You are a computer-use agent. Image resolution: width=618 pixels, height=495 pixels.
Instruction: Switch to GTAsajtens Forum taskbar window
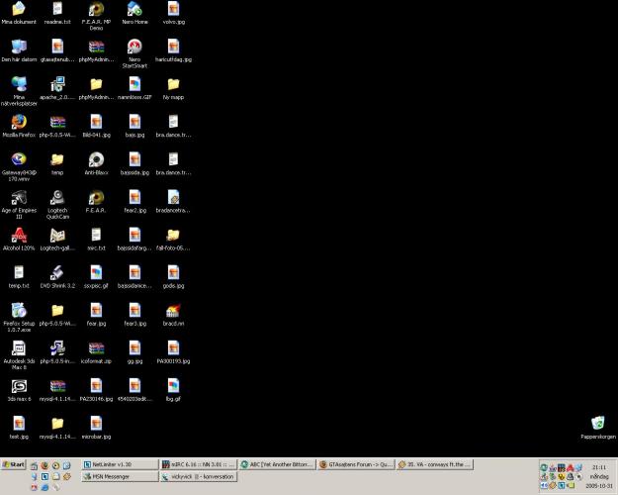pyautogui.click(x=357, y=464)
